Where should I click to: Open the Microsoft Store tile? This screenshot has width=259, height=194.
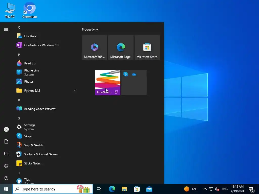147,47
